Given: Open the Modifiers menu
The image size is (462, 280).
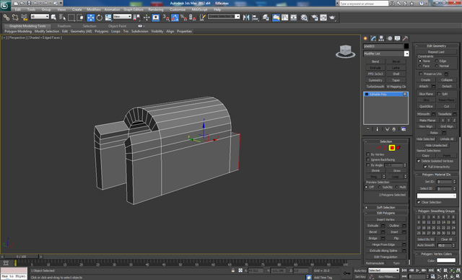Looking at the screenshot, I should tap(94, 9).
